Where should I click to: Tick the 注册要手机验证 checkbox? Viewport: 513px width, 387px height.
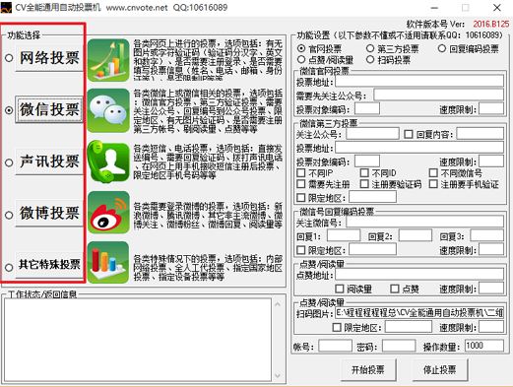433,184
